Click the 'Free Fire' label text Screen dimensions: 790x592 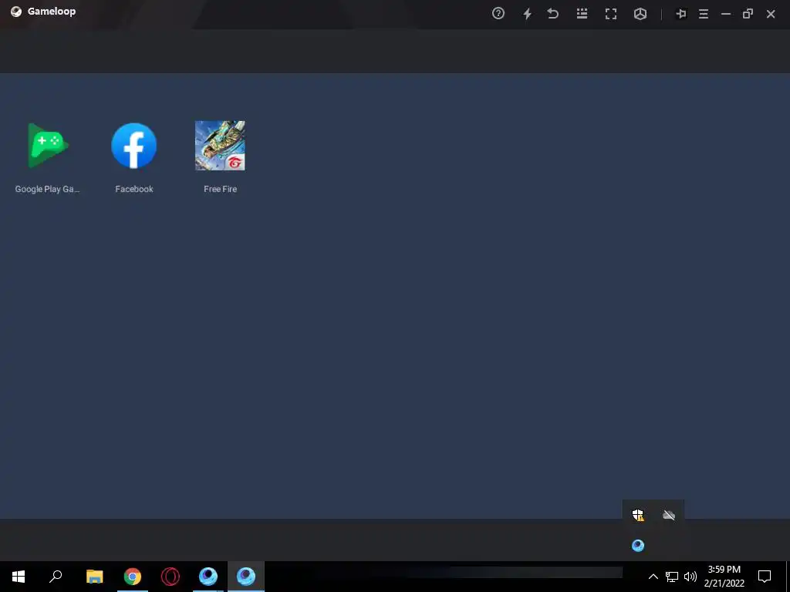pyautogui.click(x=220, y=190)
